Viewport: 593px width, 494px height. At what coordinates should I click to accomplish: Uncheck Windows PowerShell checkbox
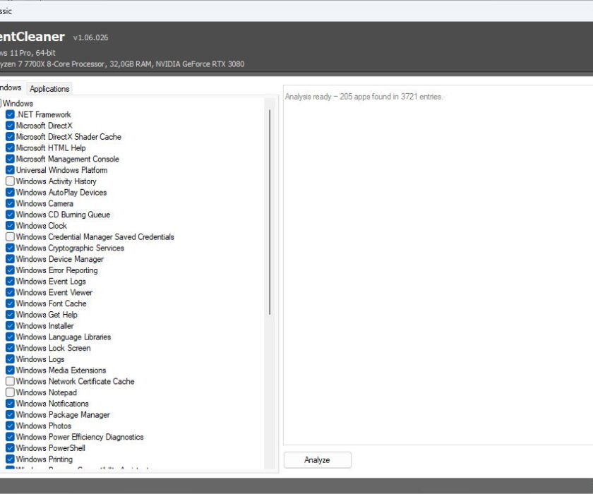pos(10,448)
